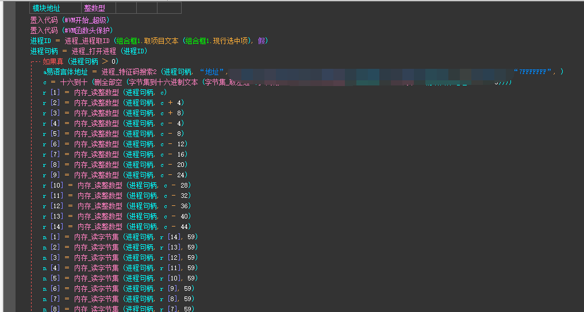Click the "7FFFFFFF" string literal
Viewport: 584px width, 312px height.
[x=536, y=72]
